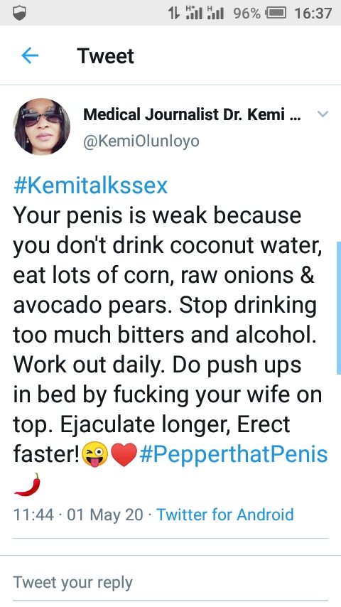The height and width of the screenshot is (607, 341).
Task: Open the author's profile picture
Action: 41,127
